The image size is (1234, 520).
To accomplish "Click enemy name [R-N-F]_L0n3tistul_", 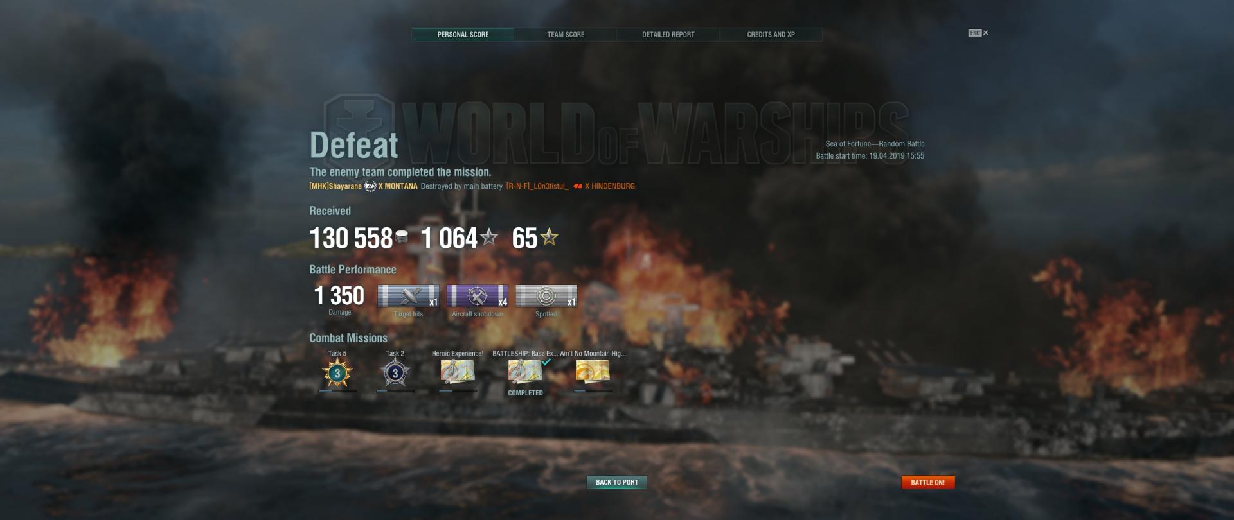I will click(537, 186).
